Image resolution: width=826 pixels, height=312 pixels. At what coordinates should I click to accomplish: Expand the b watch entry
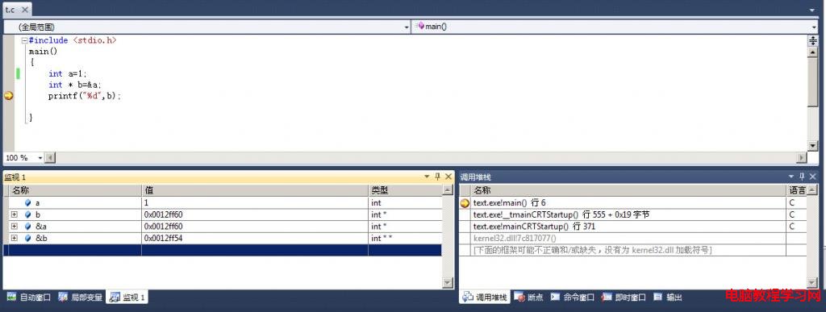pos(15,214)
